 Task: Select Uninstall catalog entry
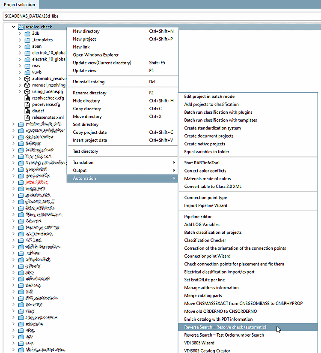click(122, 82)
